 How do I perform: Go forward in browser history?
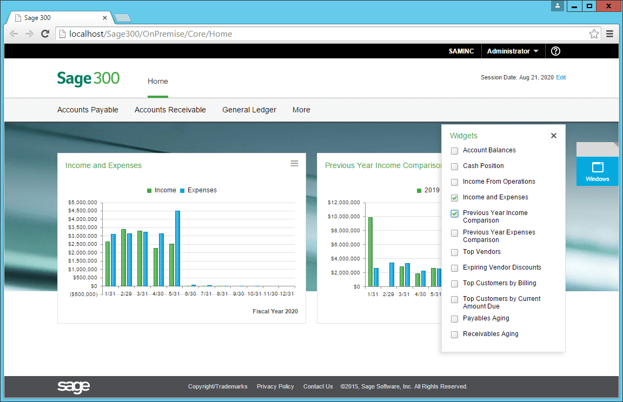29,33
